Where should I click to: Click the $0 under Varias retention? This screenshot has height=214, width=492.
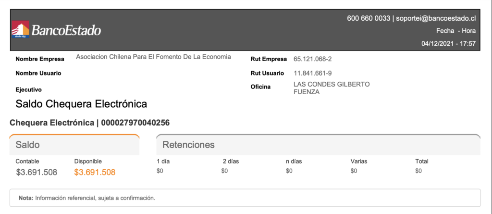(x=354, y=171)
